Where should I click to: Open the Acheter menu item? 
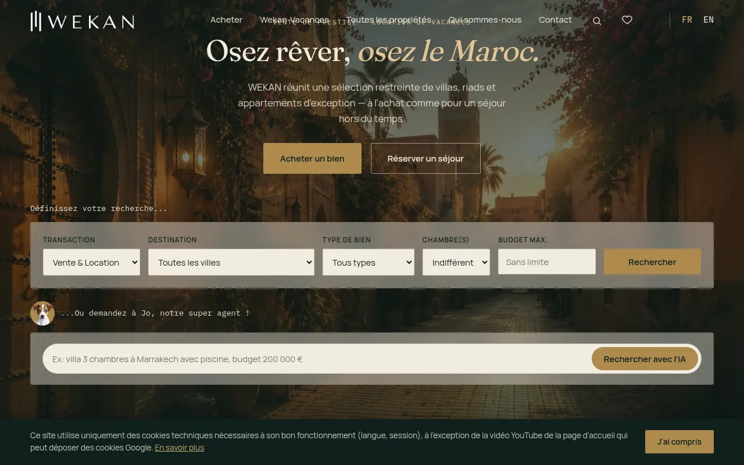226,20
